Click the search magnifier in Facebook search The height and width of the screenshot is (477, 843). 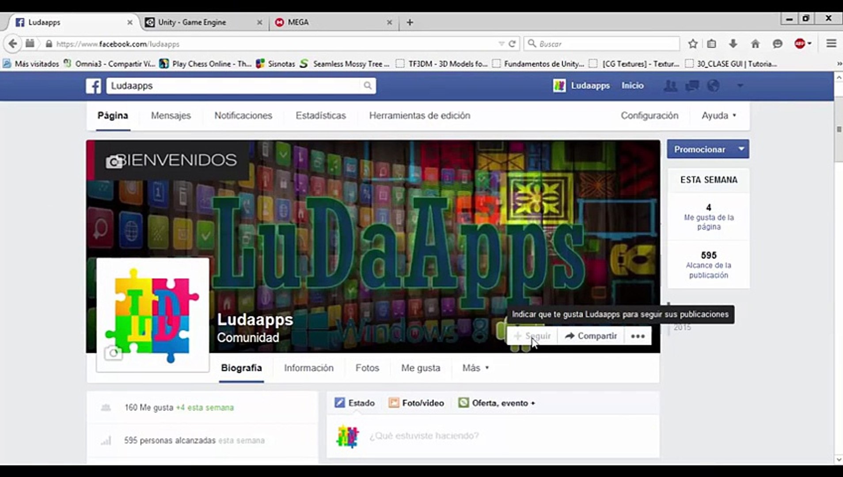point(368,86)
